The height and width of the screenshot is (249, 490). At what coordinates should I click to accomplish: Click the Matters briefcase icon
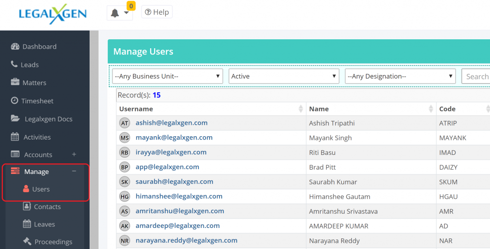pos(15,82)
